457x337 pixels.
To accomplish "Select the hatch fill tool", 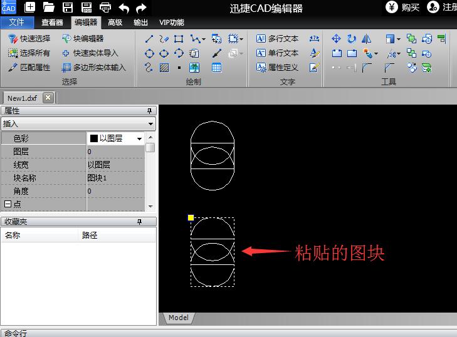I will pyautogui.click(x=164, y=68).
